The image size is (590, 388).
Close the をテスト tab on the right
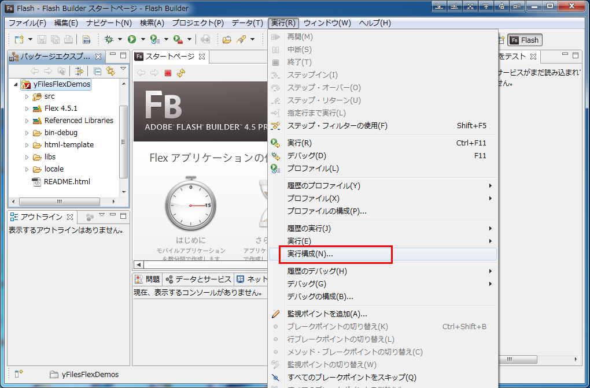coord(533,57)
